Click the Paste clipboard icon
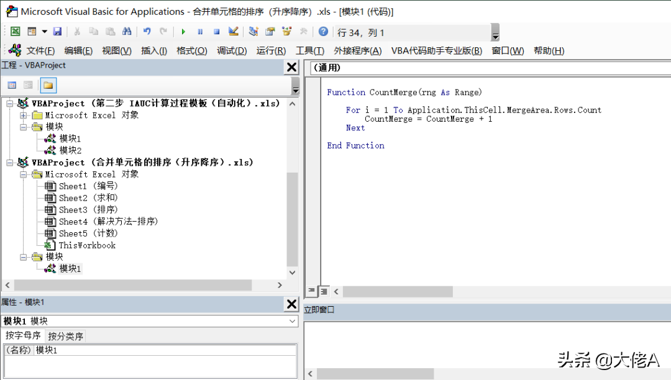Viewport: 671px width, 380px height. 111,31
